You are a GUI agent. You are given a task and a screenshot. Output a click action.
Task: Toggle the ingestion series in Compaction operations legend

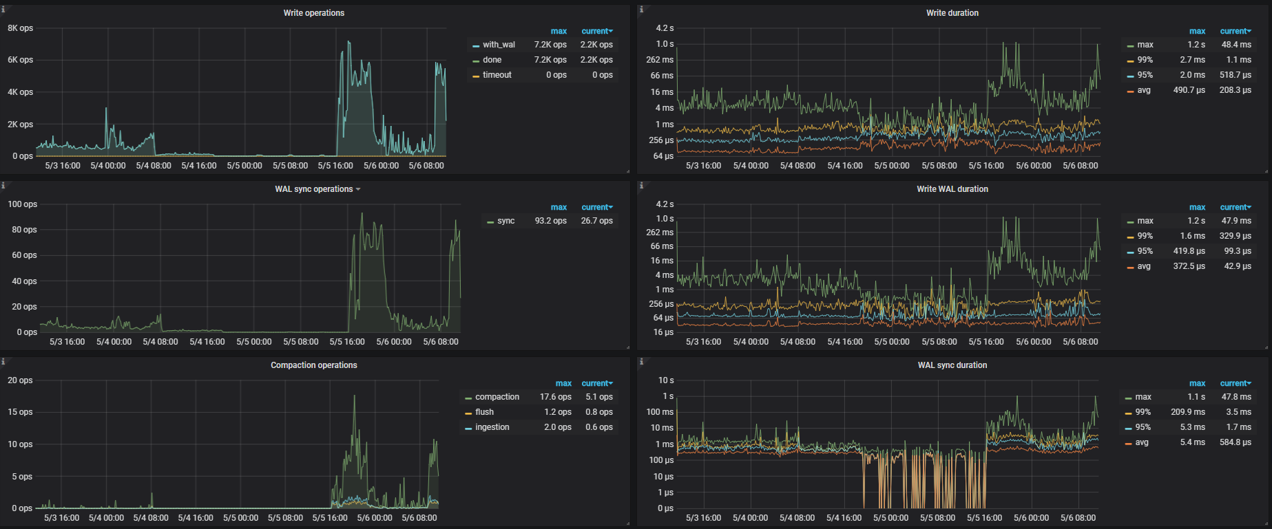coord(492,427)
